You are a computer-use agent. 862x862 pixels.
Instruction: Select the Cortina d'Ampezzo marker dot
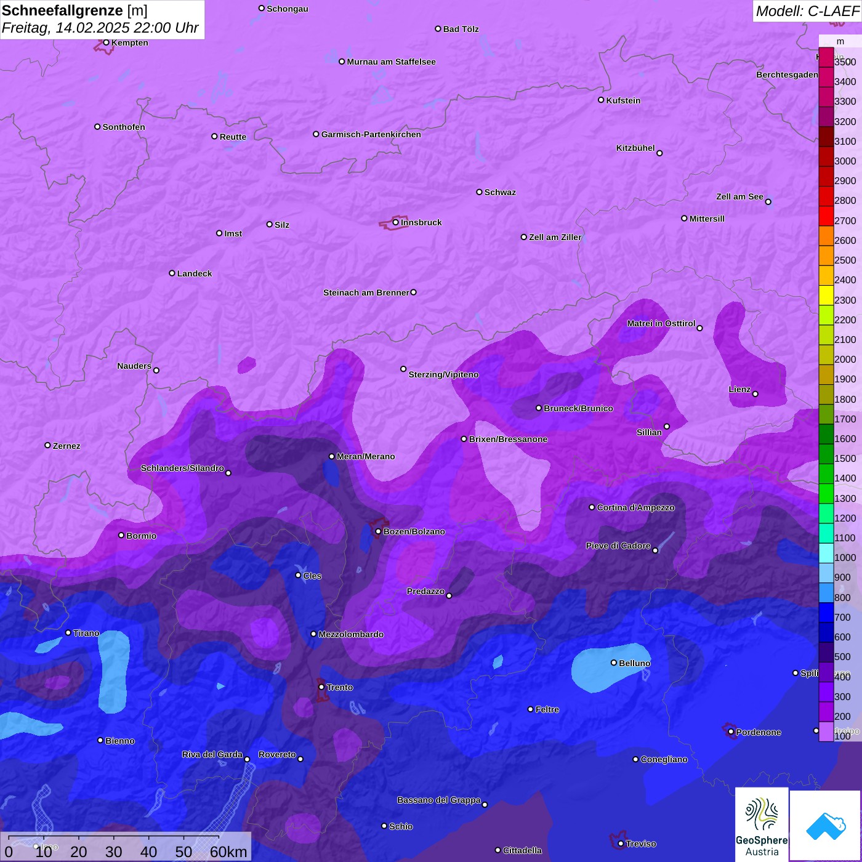[592, 507]
